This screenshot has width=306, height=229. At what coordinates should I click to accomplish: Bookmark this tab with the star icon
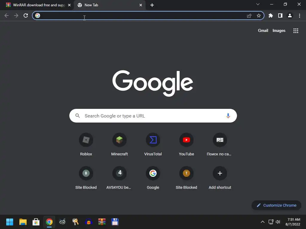(259, 16)
